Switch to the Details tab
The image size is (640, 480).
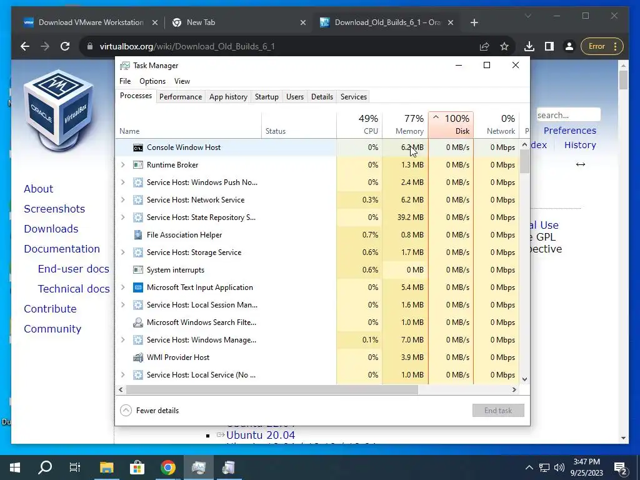tap(322, 97)
